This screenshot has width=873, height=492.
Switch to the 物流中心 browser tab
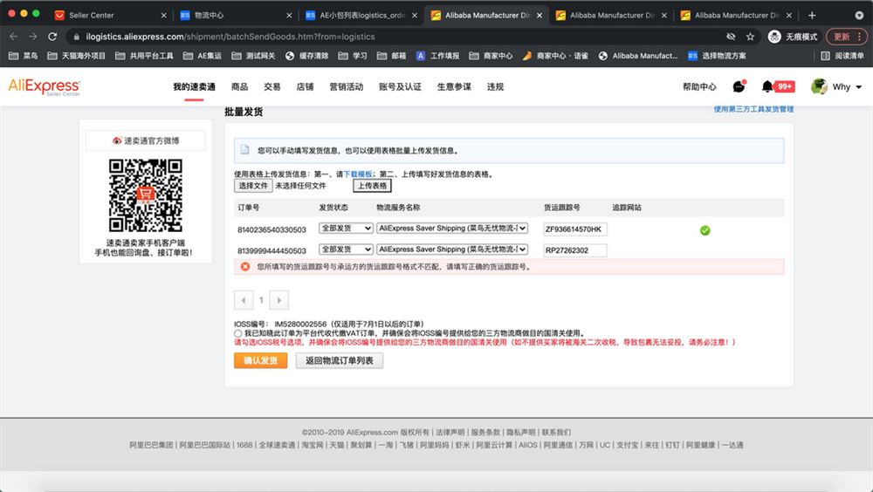tap(236, 15)
